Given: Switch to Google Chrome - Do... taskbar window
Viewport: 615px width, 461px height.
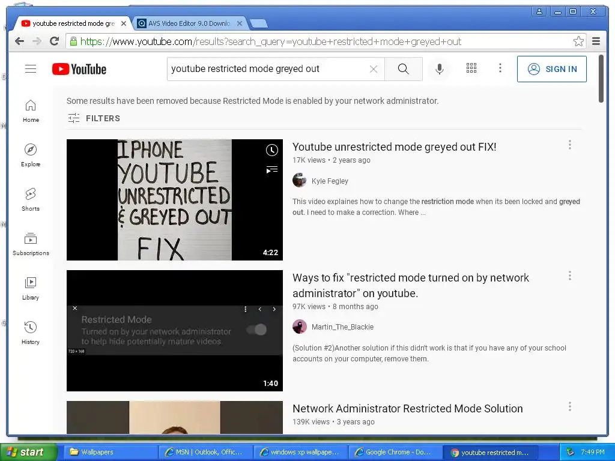Looking at the screenshot, I should [x=395, y=452].
